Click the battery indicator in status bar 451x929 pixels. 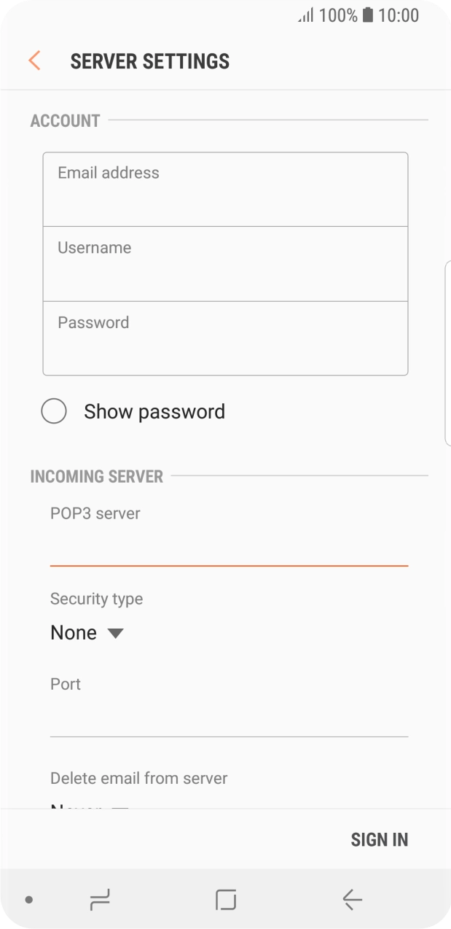367,15
